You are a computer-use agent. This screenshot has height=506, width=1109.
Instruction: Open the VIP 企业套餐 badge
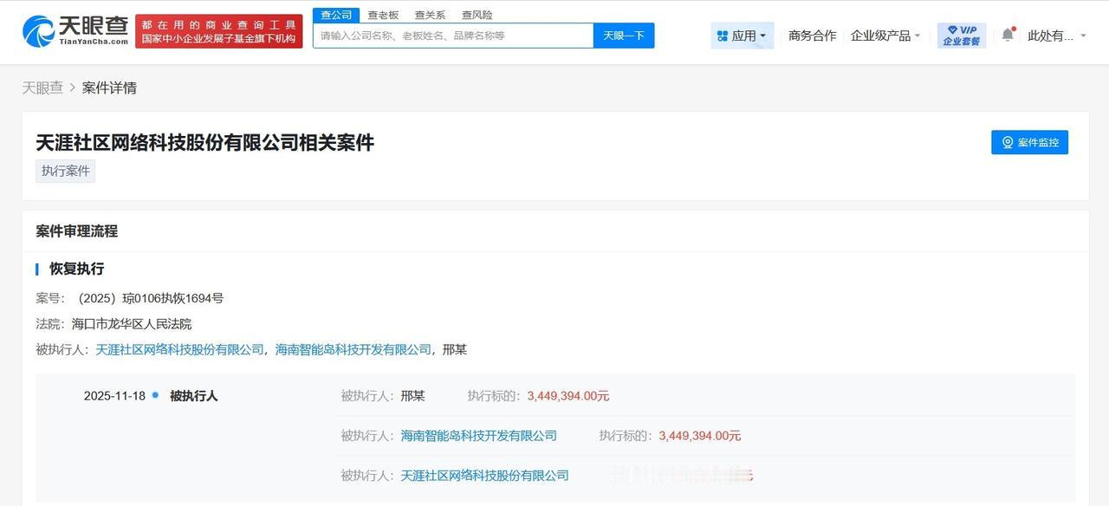coord(962,36)
